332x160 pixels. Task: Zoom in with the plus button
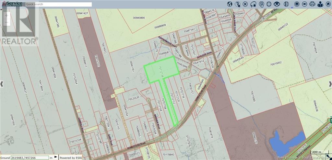click(x=7, y=16)
